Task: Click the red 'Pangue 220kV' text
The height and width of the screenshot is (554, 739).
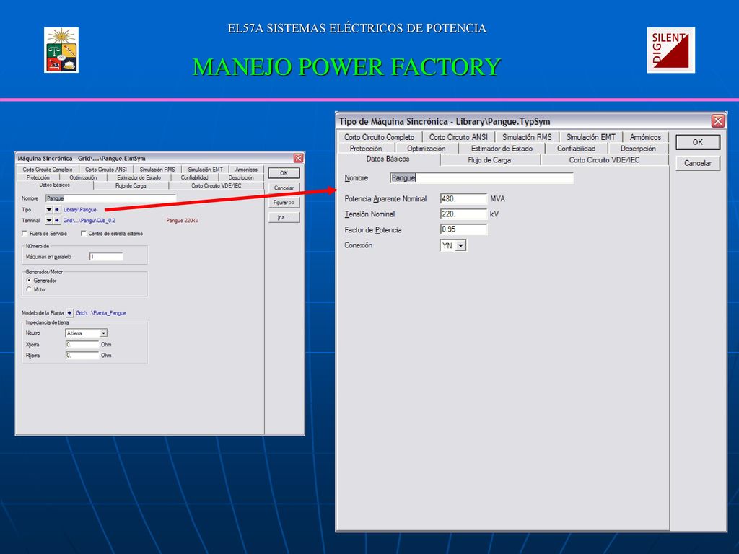Action: [183, 221]
